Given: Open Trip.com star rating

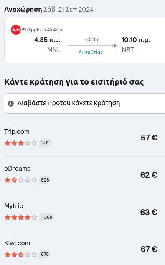Looking at the screenshot, I should (21, 143).
